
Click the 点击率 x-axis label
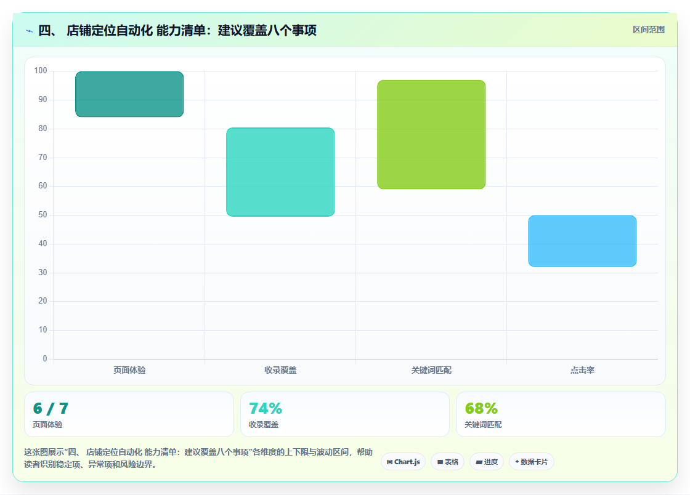[x=582, y=370]
